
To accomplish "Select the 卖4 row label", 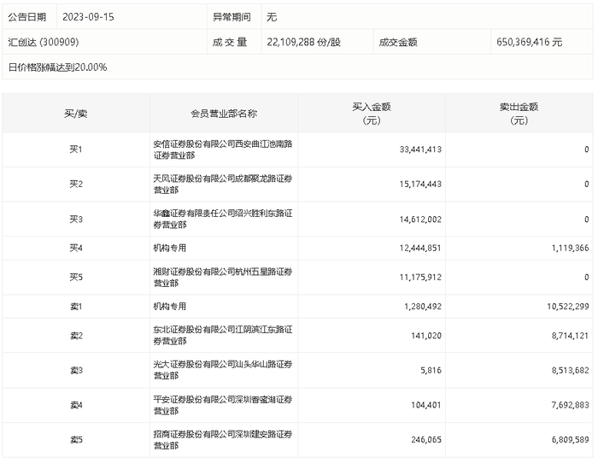I will pos(75,405).
